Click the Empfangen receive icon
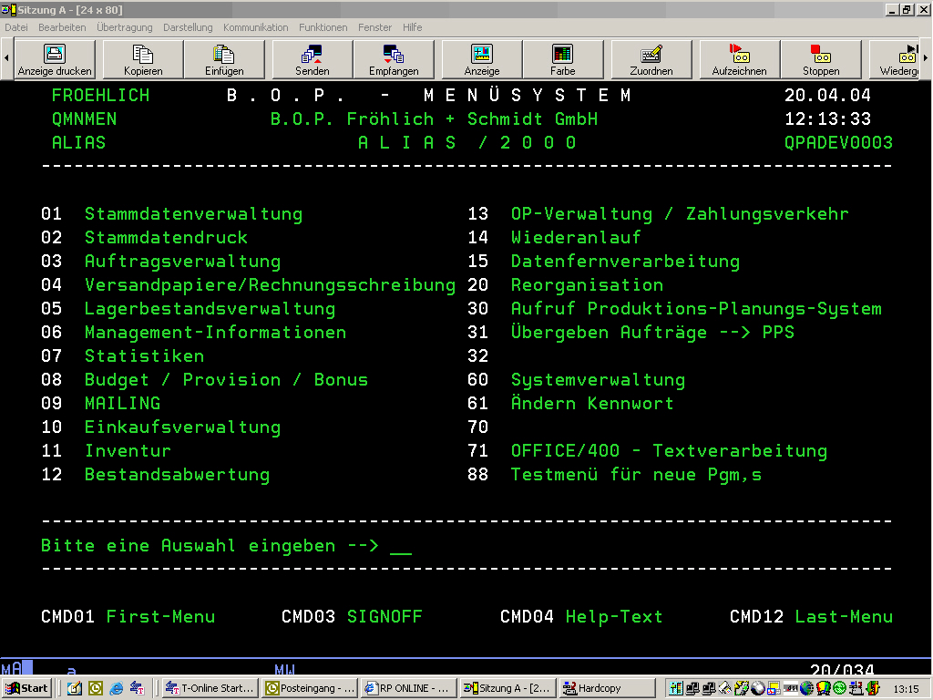Image resolution: width=933 pixels, height=700 pixels. point(394,59)
